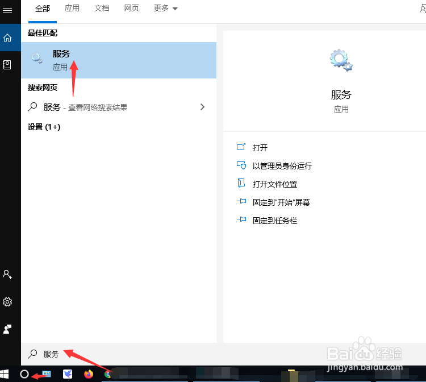Click the Chrome icon on the taskbar
The width and height of the screenshot is (426, 382).
coord(108,374)
